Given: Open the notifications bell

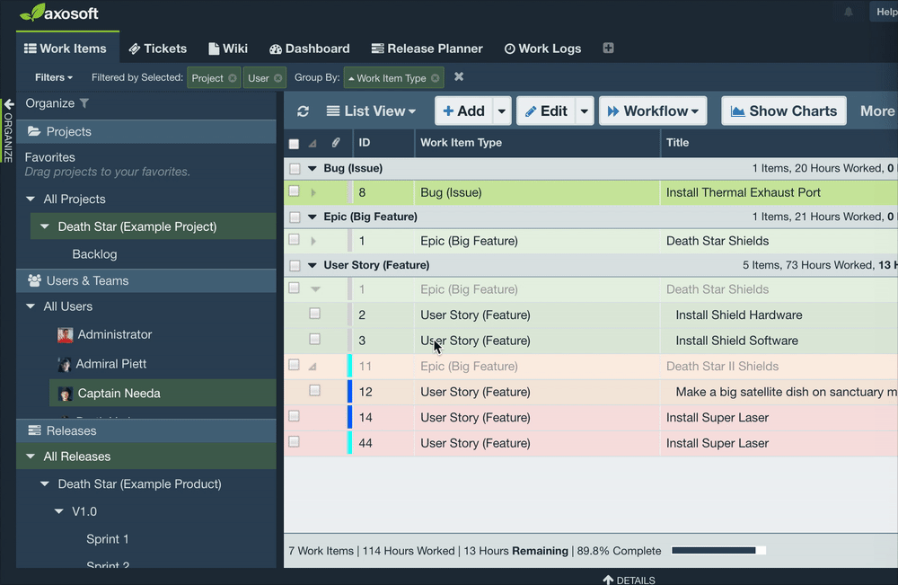Looking at the screenshot, I should click(x=849, y=12).
